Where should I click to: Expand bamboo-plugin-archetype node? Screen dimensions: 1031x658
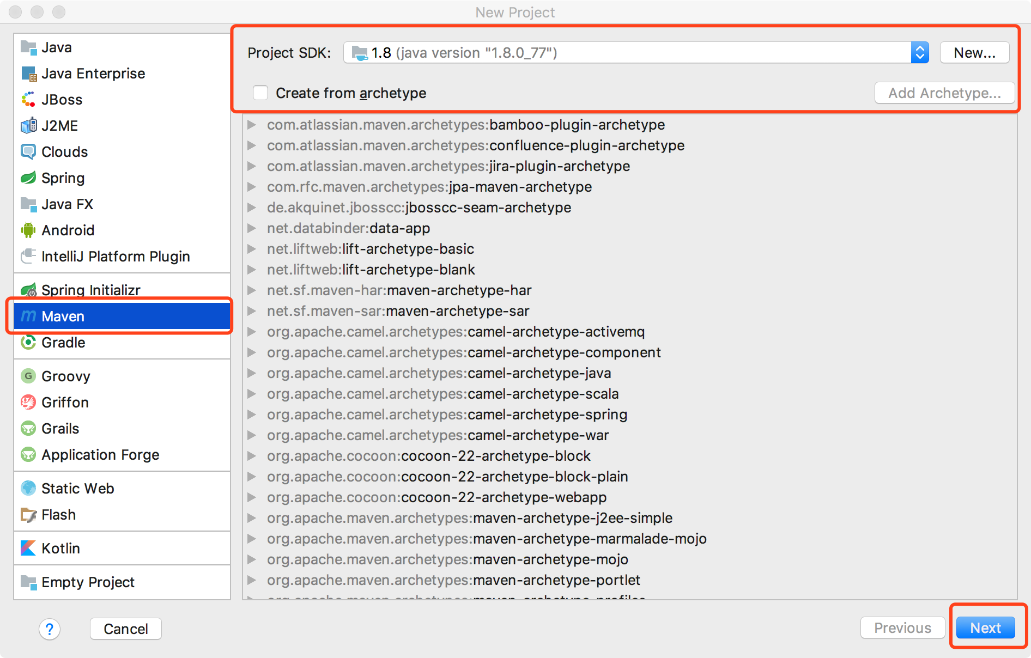pos(252,125)
